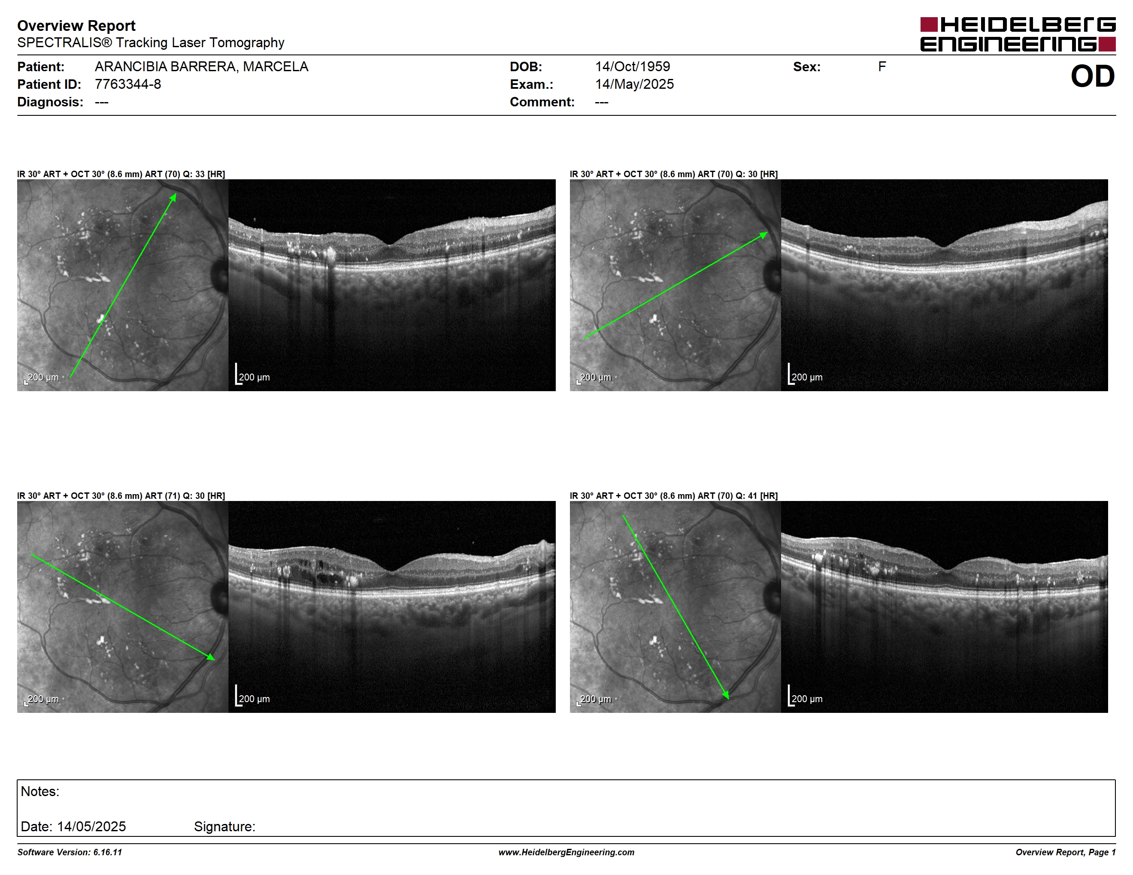Click the OD eye label

(1093, 76)
